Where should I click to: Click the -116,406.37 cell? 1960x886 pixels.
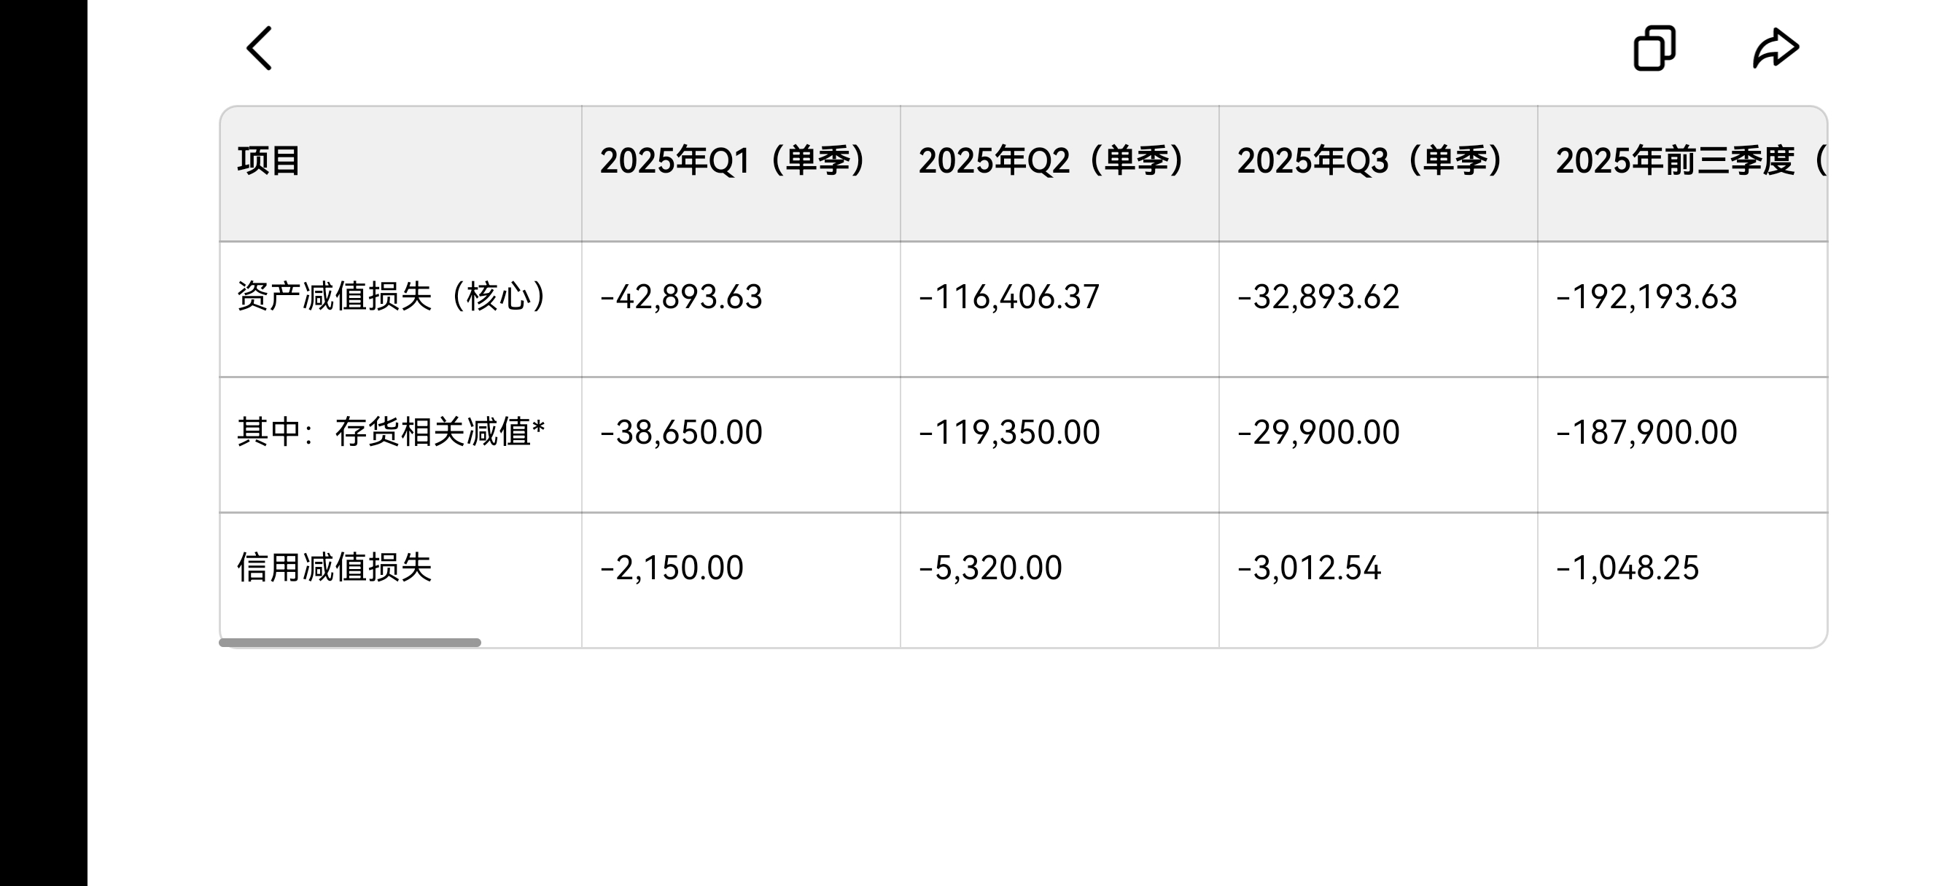(1009, 297)
